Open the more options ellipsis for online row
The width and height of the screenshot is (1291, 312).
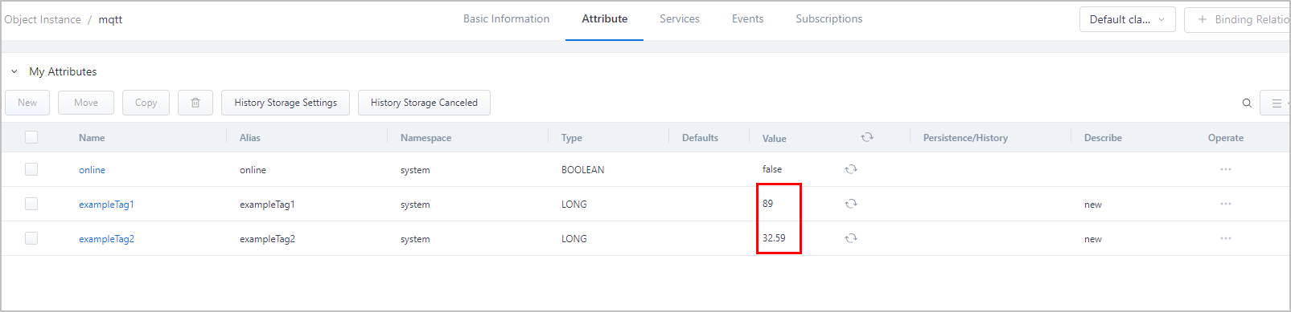point(1226,169)
